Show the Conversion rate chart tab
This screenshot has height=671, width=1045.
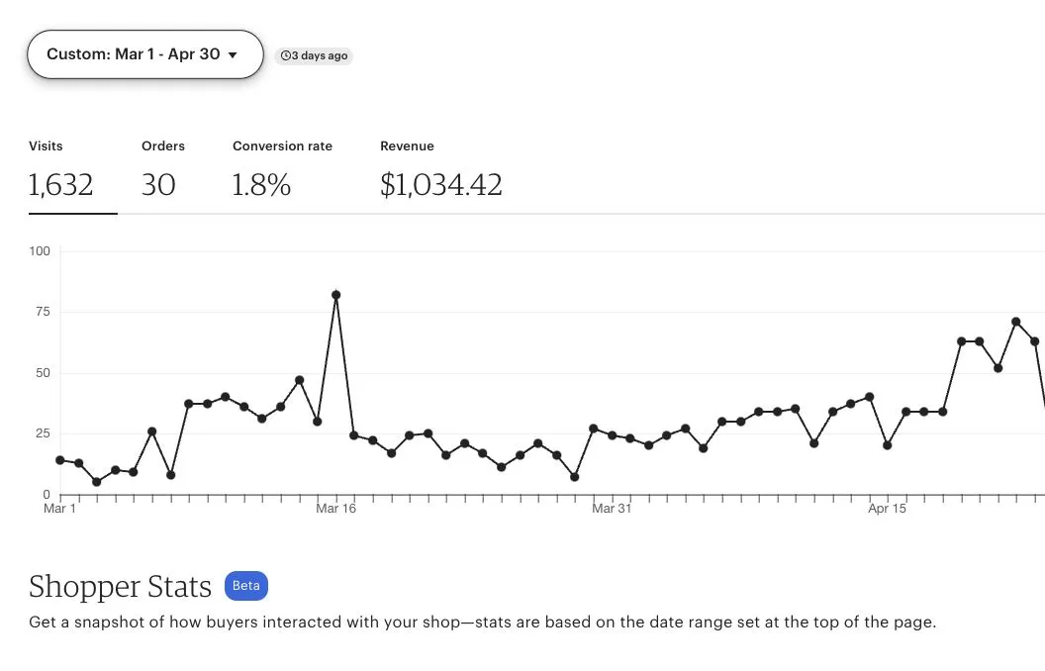[282, 170]
